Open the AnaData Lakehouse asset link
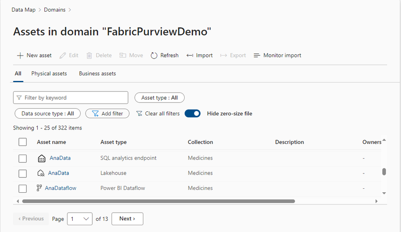 [59, 173]
